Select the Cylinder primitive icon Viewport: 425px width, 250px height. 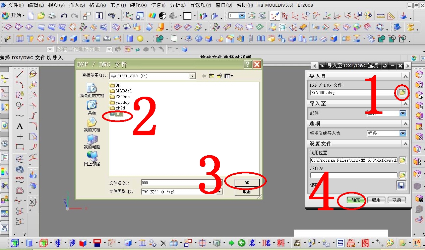tap(130, 39)
